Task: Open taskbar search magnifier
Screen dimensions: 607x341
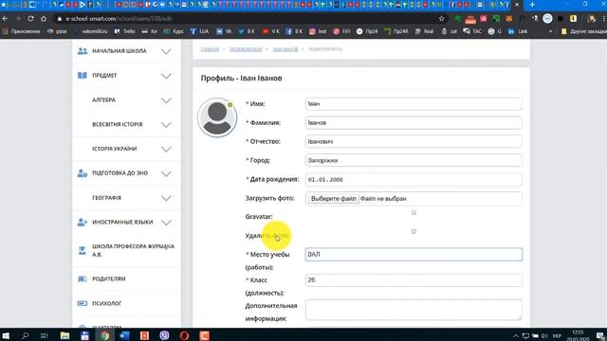Action: coord(26,335)
